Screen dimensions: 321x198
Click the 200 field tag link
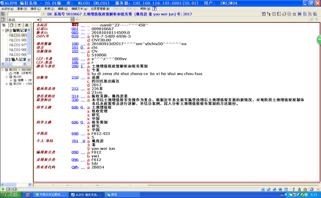[x=75, y=67]
